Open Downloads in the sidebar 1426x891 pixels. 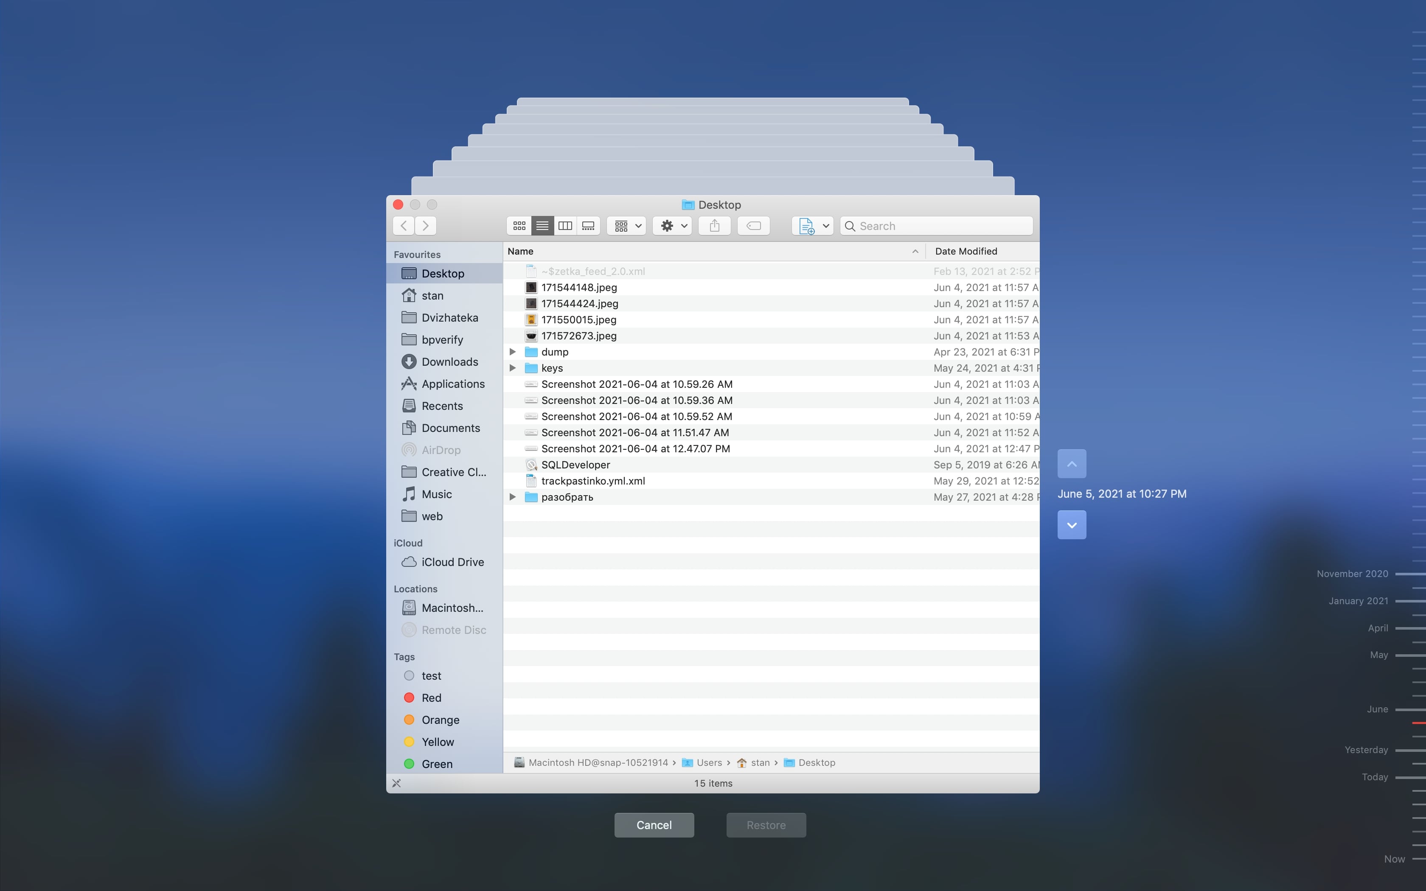[444, 362]
